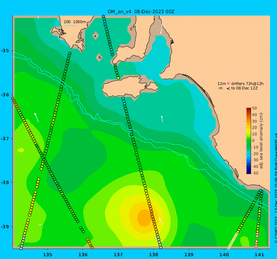Click the map title OM_an_v4 08-Dec-2023 00Z

pyautogui.click(x=141, y=12)
